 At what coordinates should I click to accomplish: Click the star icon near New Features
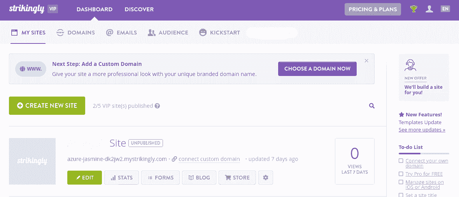coord(401,114)
